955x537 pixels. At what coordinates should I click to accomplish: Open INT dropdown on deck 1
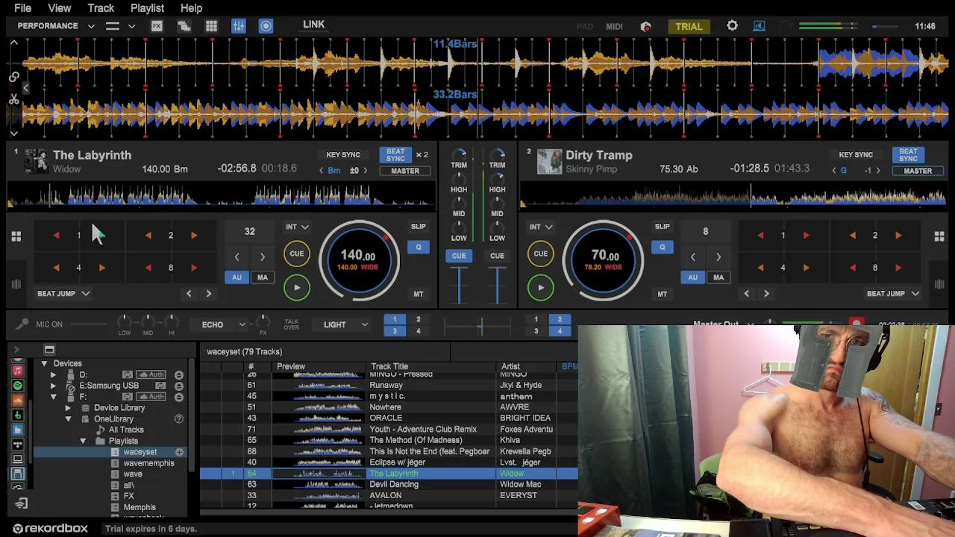297,227
